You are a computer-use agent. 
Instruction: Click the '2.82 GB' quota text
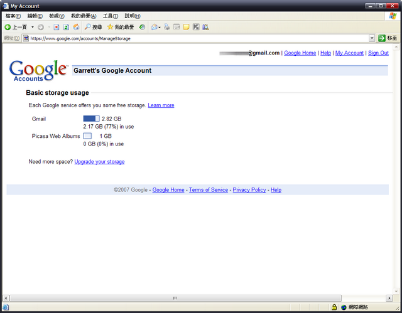[112, 119]
